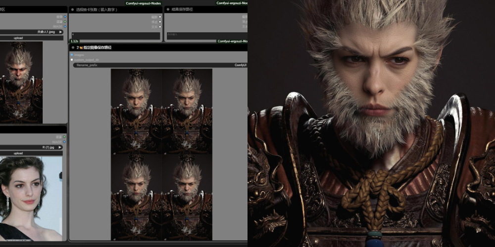The width and height of the screenshot is (495, 247).
Task: Open the bottom-right generated image in the save grid
Action: click(187, 197)
